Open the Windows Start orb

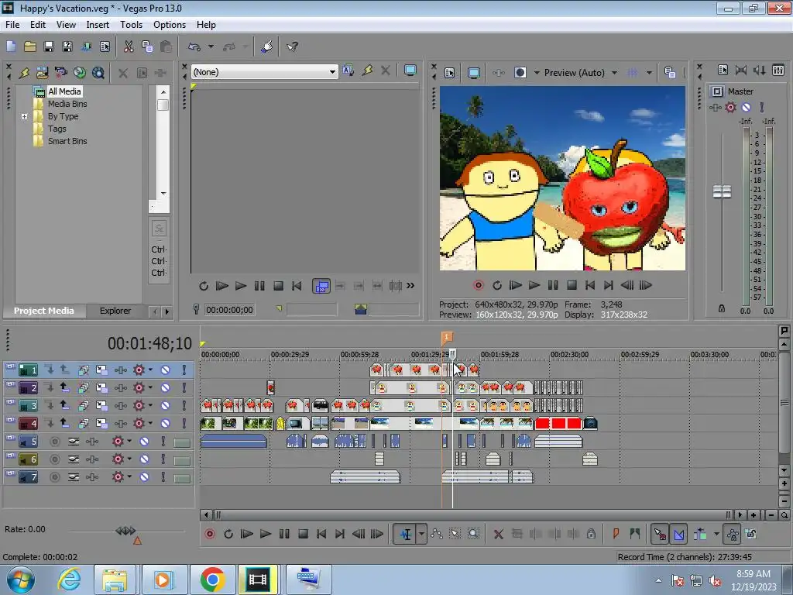pyautogui.click(x=21, y=580)
